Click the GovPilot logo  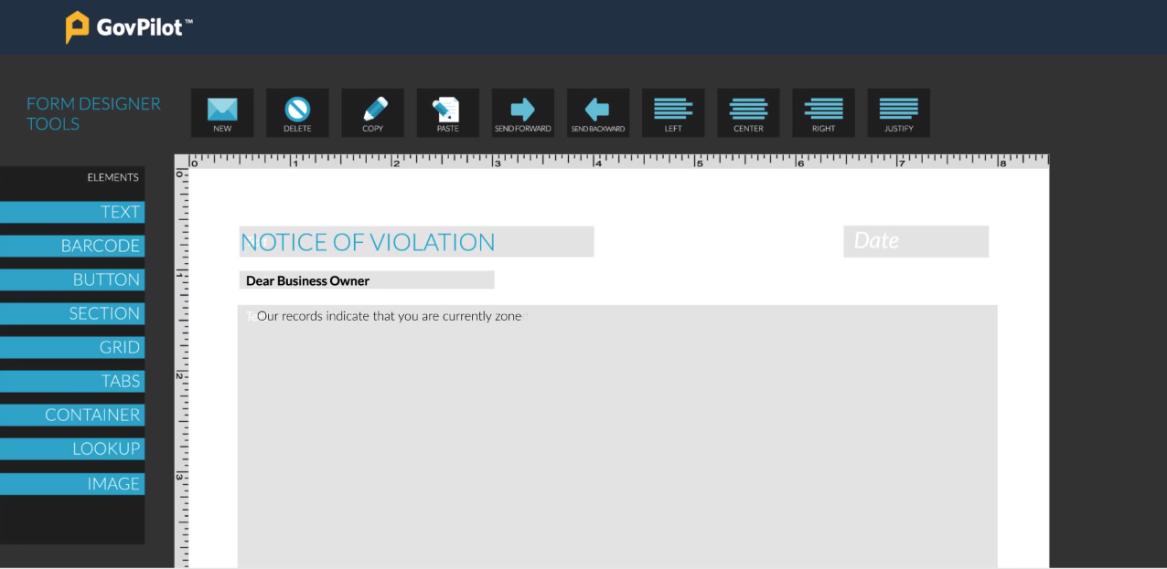(x=129, y=26)
